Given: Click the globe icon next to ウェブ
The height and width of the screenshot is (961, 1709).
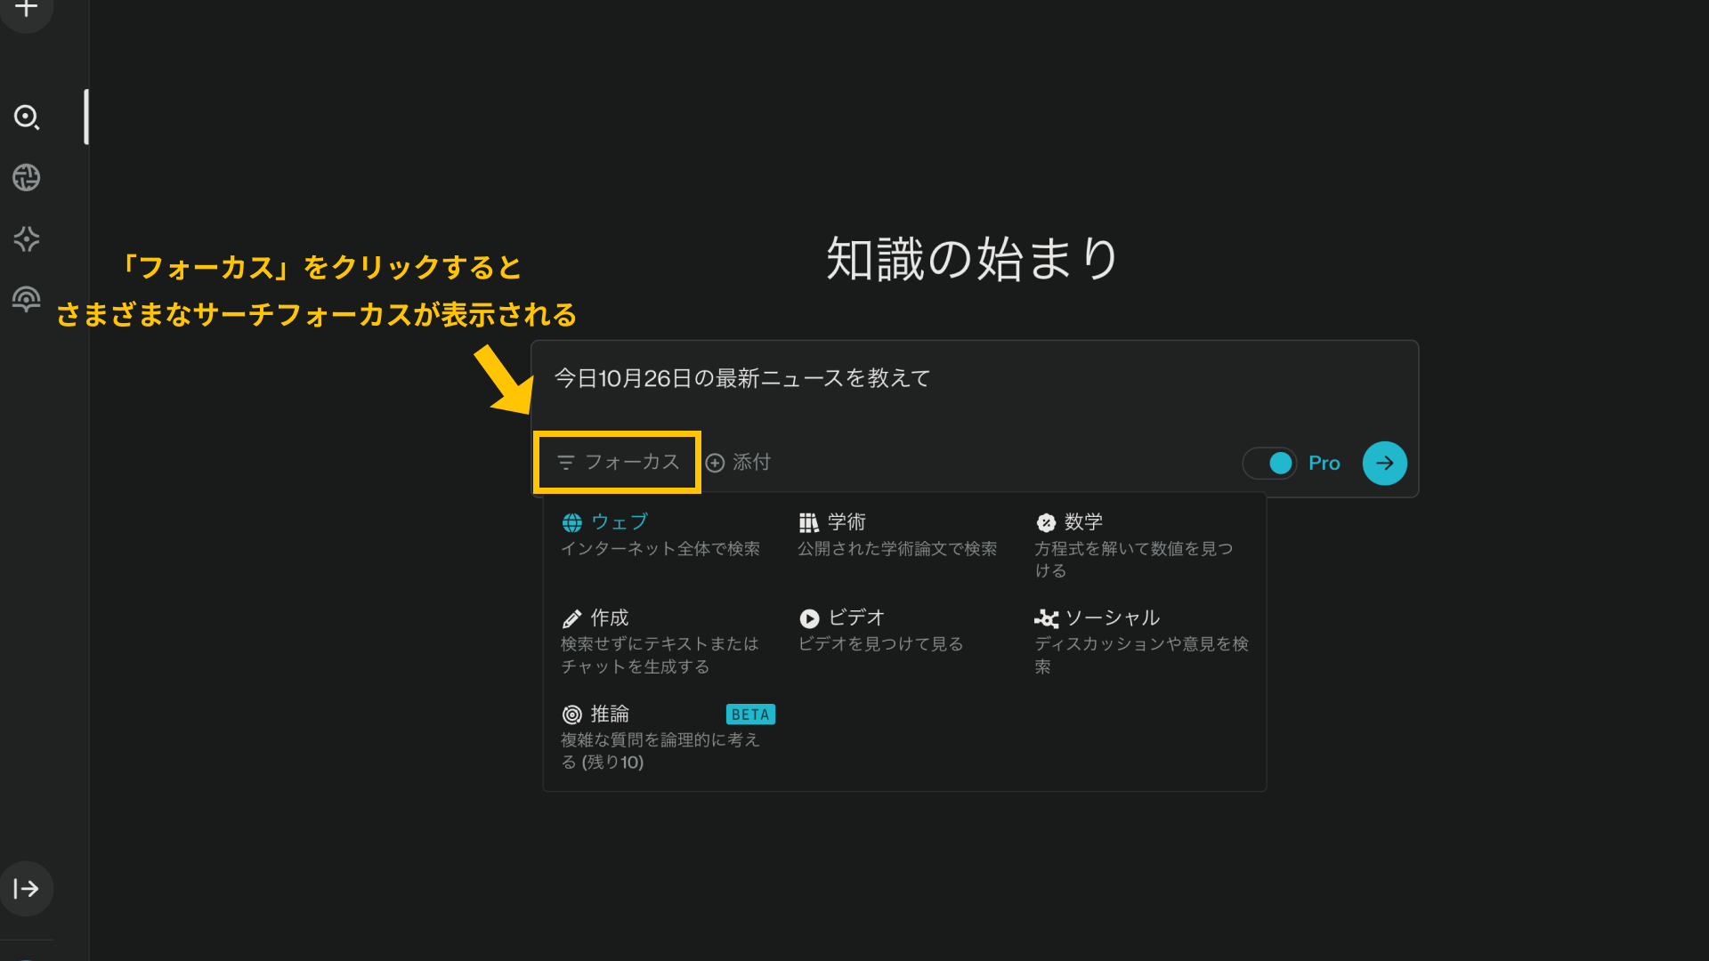Looking at the screenshot, I should [x=572, y=521].
